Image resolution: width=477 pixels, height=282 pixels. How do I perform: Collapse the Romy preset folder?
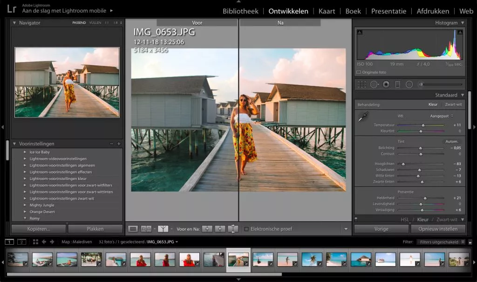tap(25, 218)
